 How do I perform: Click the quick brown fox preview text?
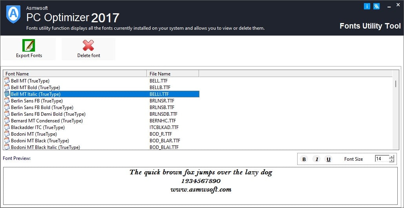(x=201, y=172)
